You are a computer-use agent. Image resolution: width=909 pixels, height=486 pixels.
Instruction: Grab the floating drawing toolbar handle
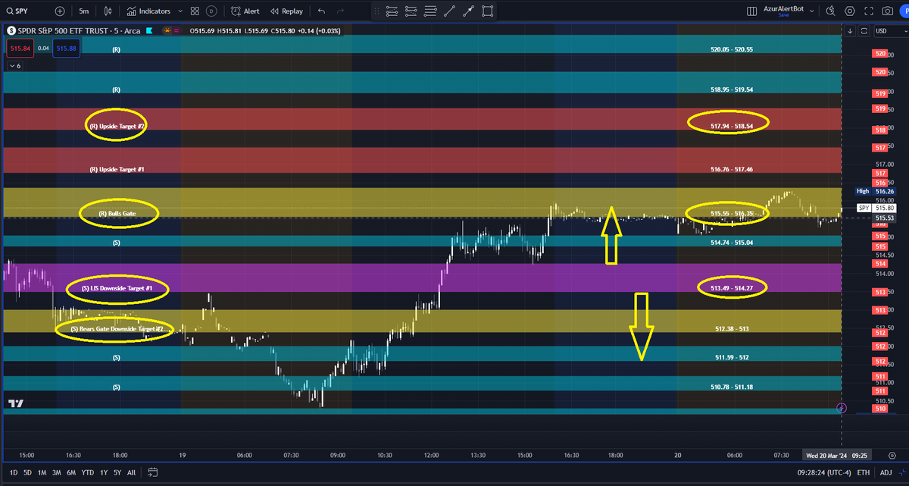pos(378,11)
